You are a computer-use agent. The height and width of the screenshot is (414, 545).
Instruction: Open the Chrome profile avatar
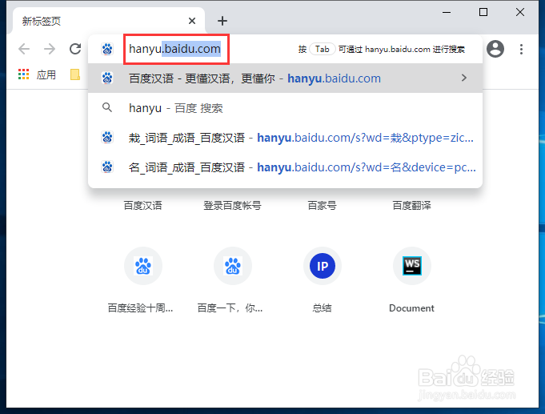495,49
